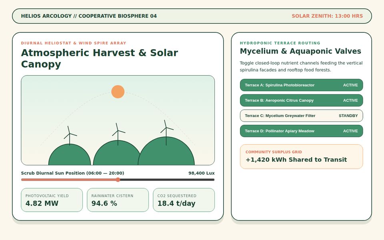Click the wind turbine on the right dome
384x240 pixels.
(x=166, y=132)
